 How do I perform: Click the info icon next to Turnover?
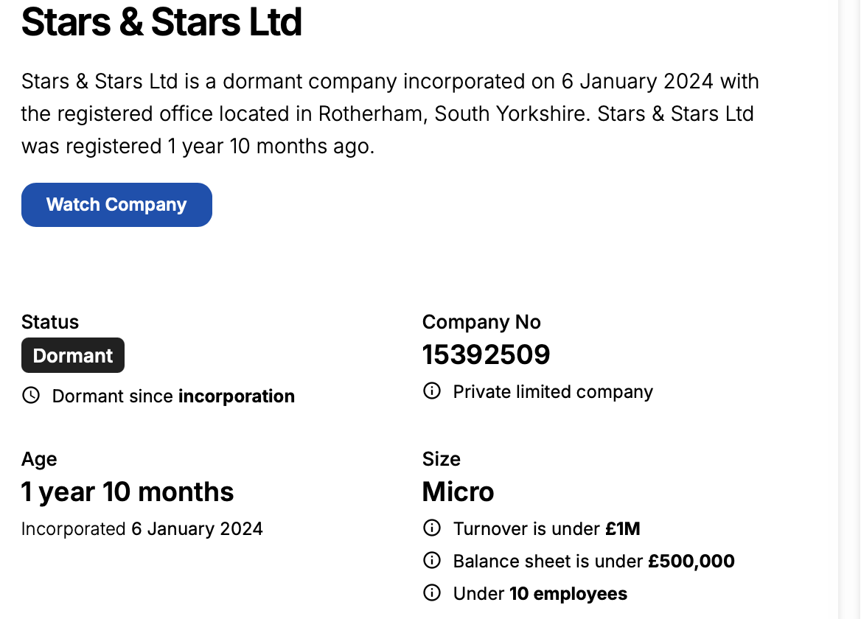pos(432,528)
